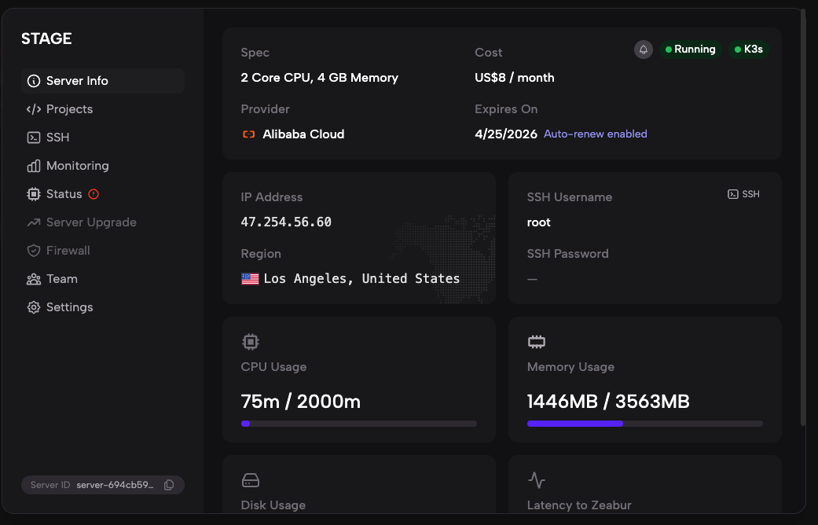Click the memory icon above Memory Usage
The image size is (818, 525).
click(x=536, y=342)
